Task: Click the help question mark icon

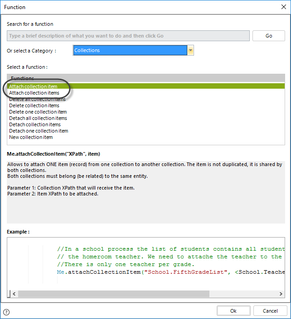Action: pyautogui.click(x=6, y=312)
